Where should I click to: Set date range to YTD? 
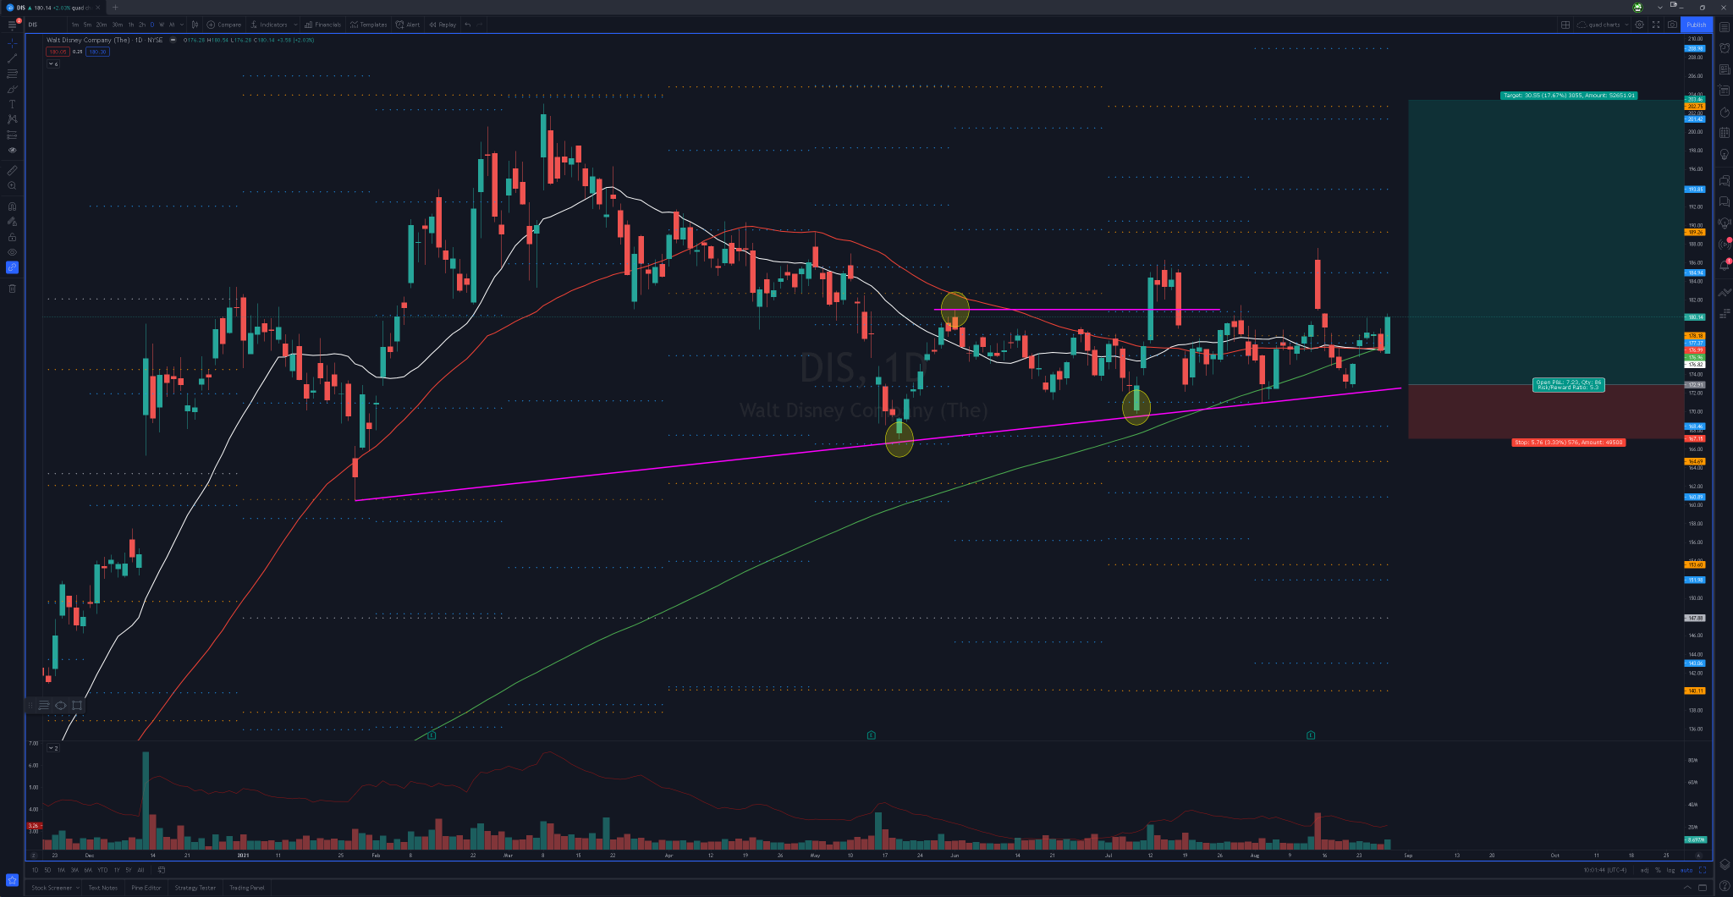[102, 870]
